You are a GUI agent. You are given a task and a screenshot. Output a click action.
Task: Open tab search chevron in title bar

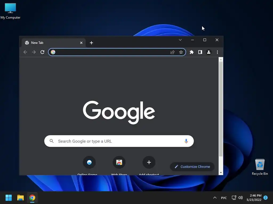click(x=180, y=40)
